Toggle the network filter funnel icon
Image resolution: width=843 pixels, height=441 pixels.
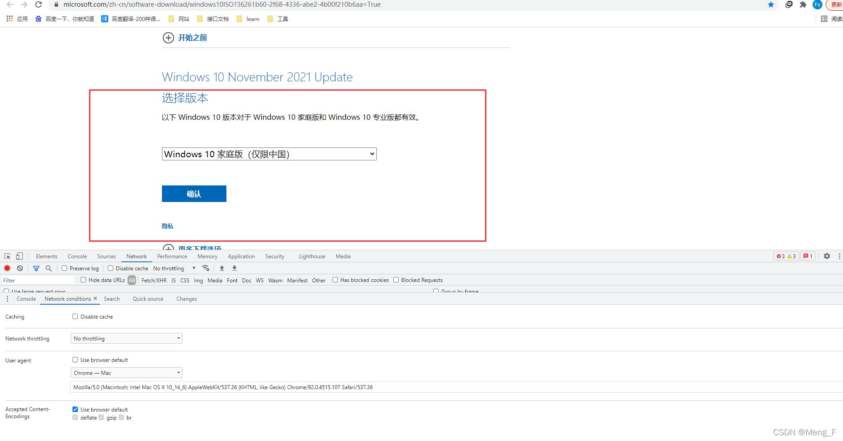(36, 268)
